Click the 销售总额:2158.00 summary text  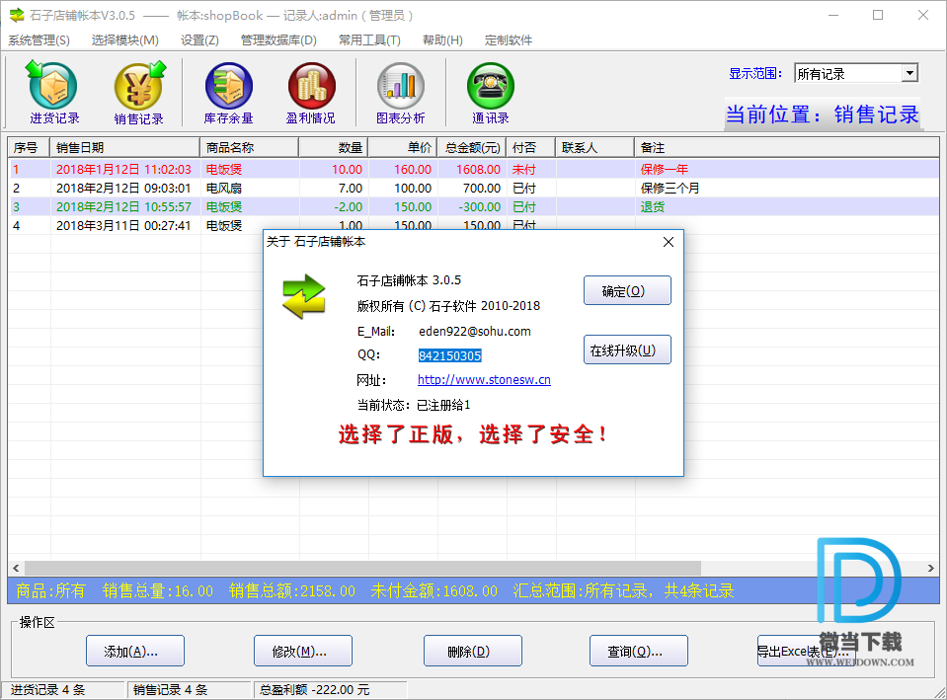(291, 590)
